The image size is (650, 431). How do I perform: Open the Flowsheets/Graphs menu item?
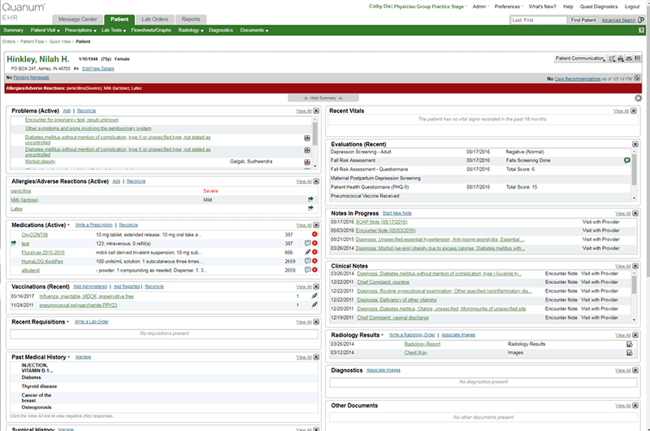[x=151, y=30]
